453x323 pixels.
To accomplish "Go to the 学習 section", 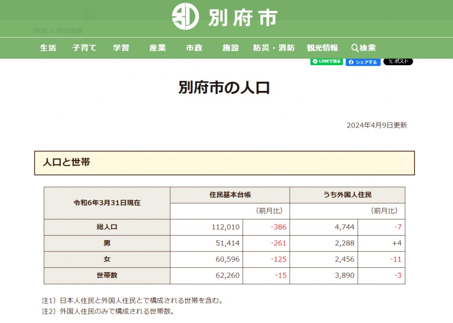I will tap(121, 48).
